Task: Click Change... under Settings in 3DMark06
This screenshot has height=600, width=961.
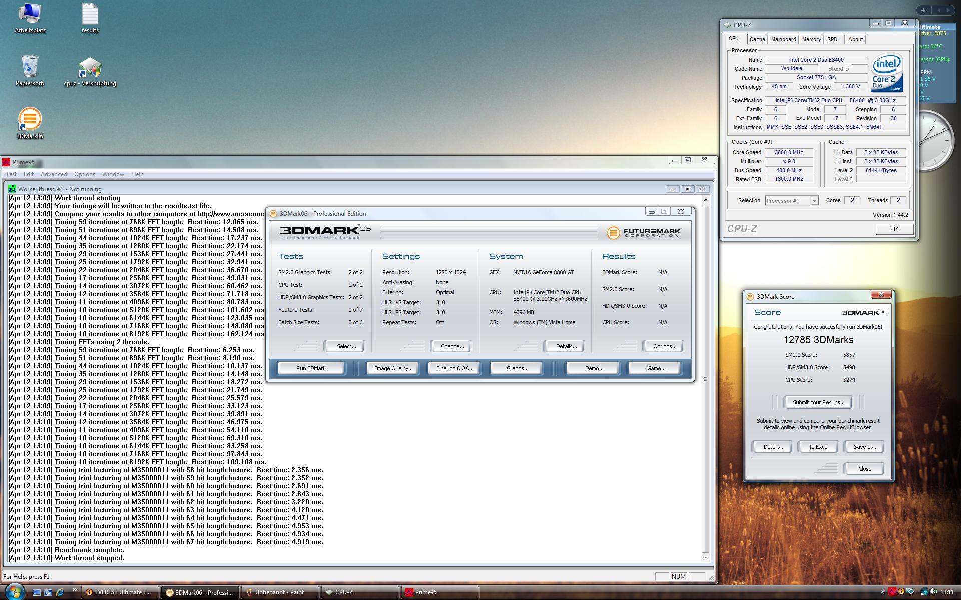Action: [x=452, y=346]
